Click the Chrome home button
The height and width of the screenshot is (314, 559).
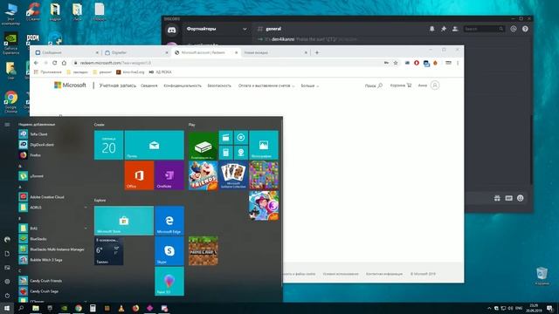64,63
